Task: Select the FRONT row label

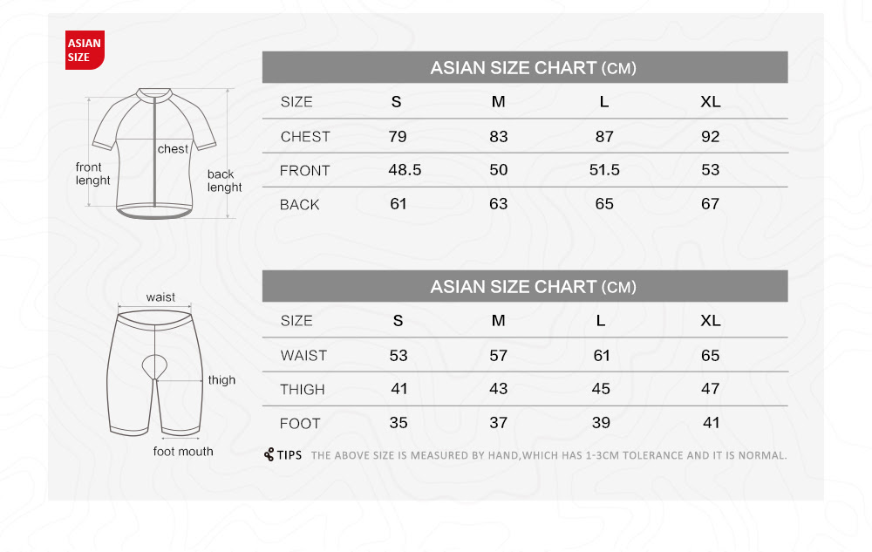Action: (x=304, y=171)
